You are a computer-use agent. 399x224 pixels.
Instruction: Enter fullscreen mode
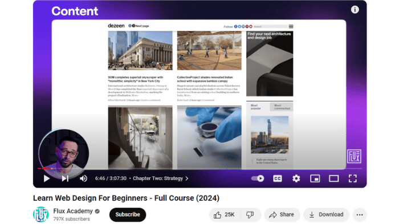[x=353, y=178]
